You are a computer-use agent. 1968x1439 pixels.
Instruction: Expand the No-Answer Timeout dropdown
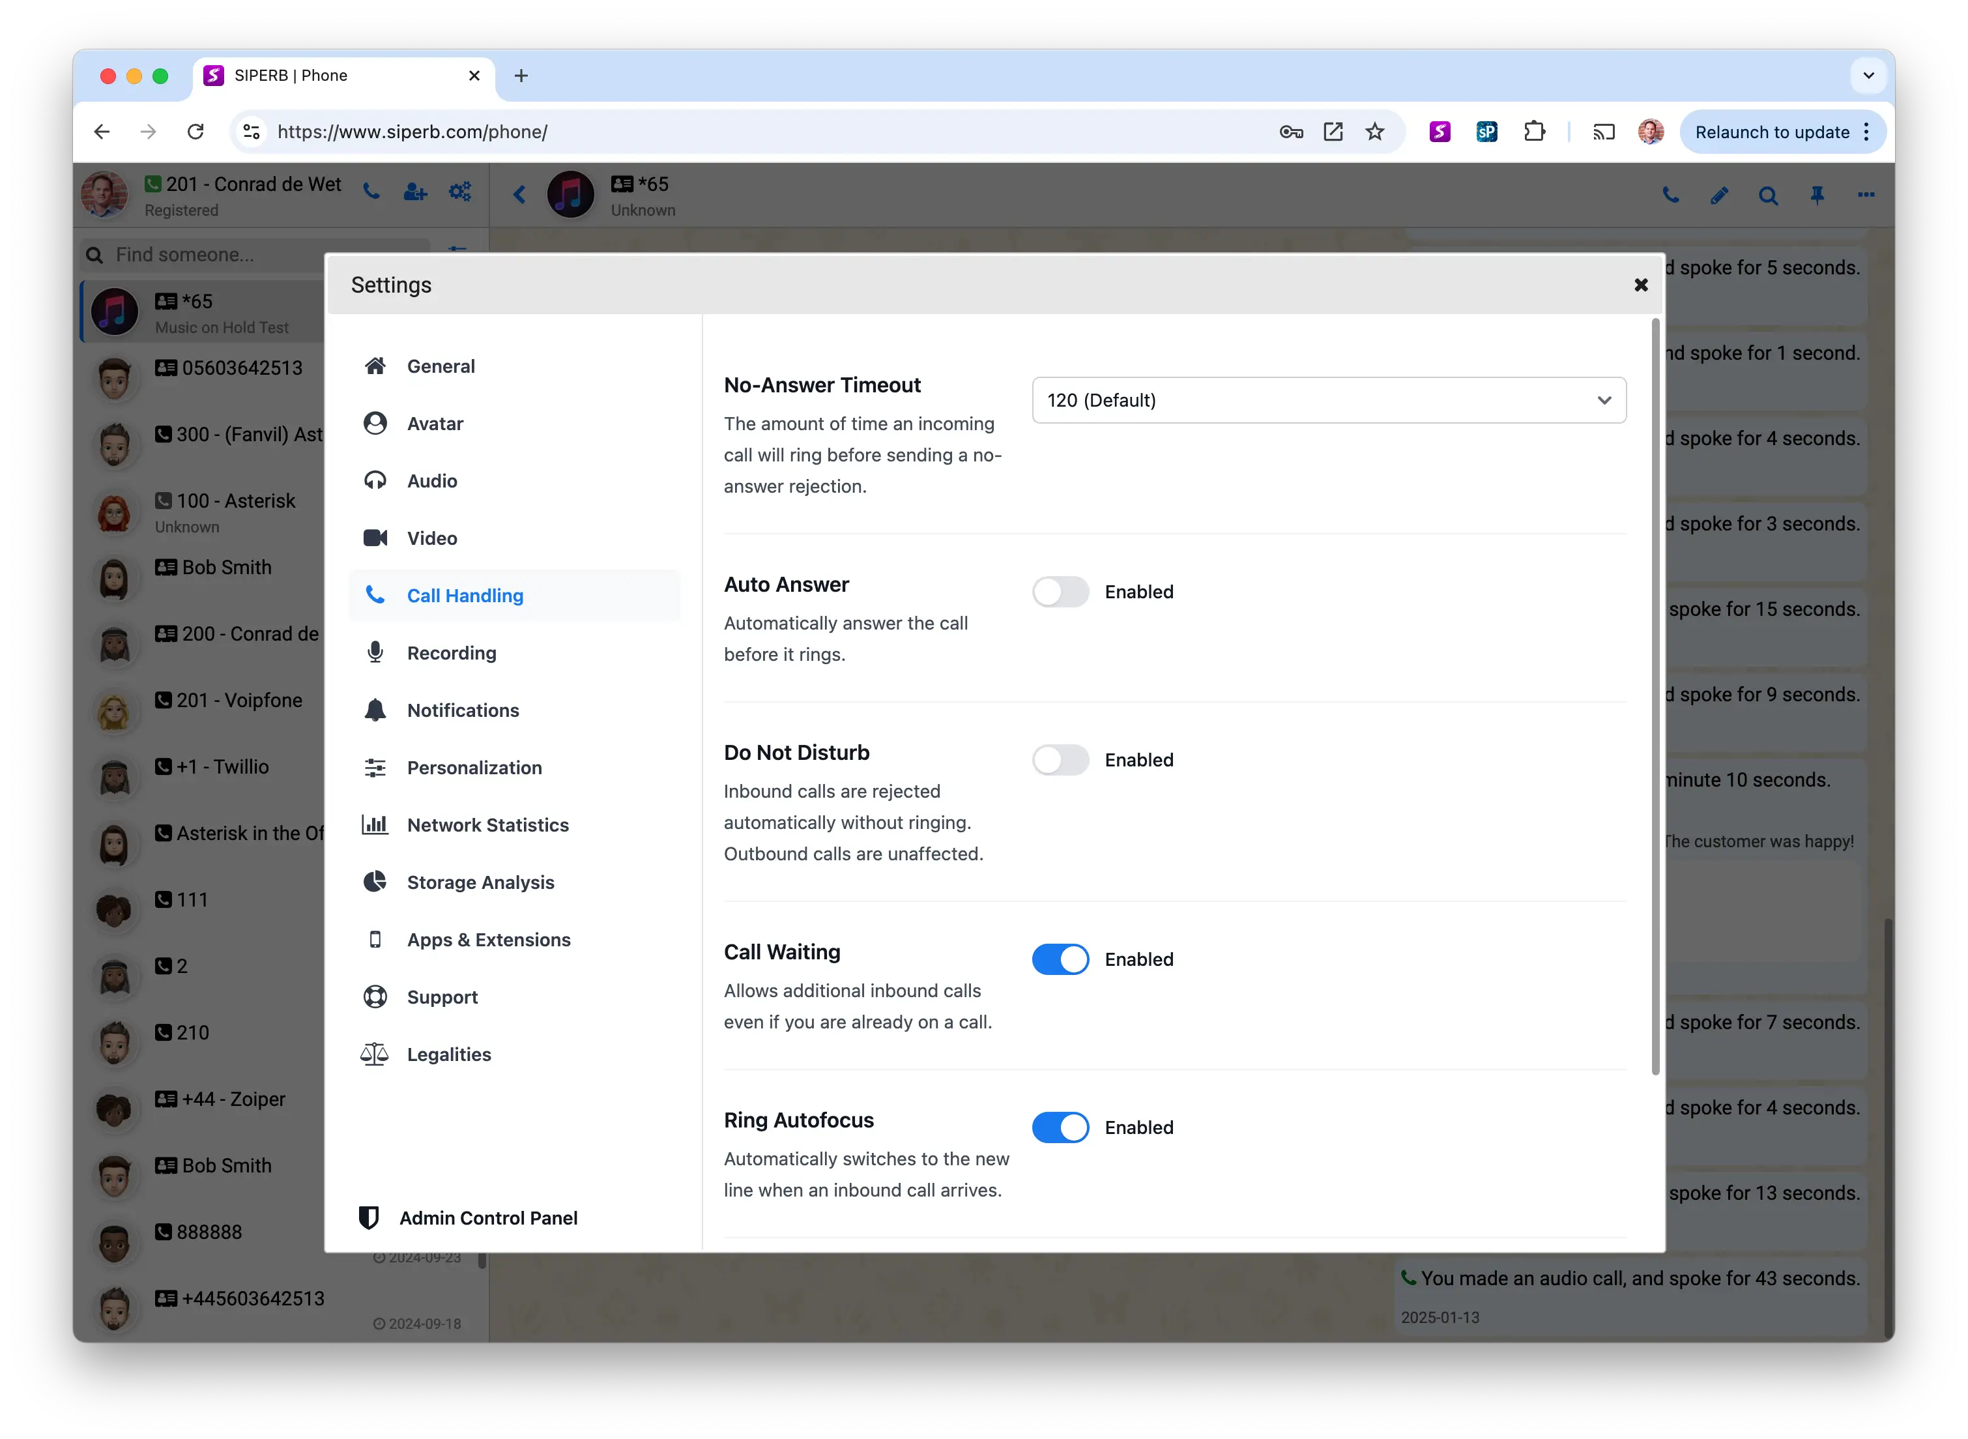1329,400
